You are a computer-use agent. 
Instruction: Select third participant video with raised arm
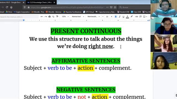[164, 43]
